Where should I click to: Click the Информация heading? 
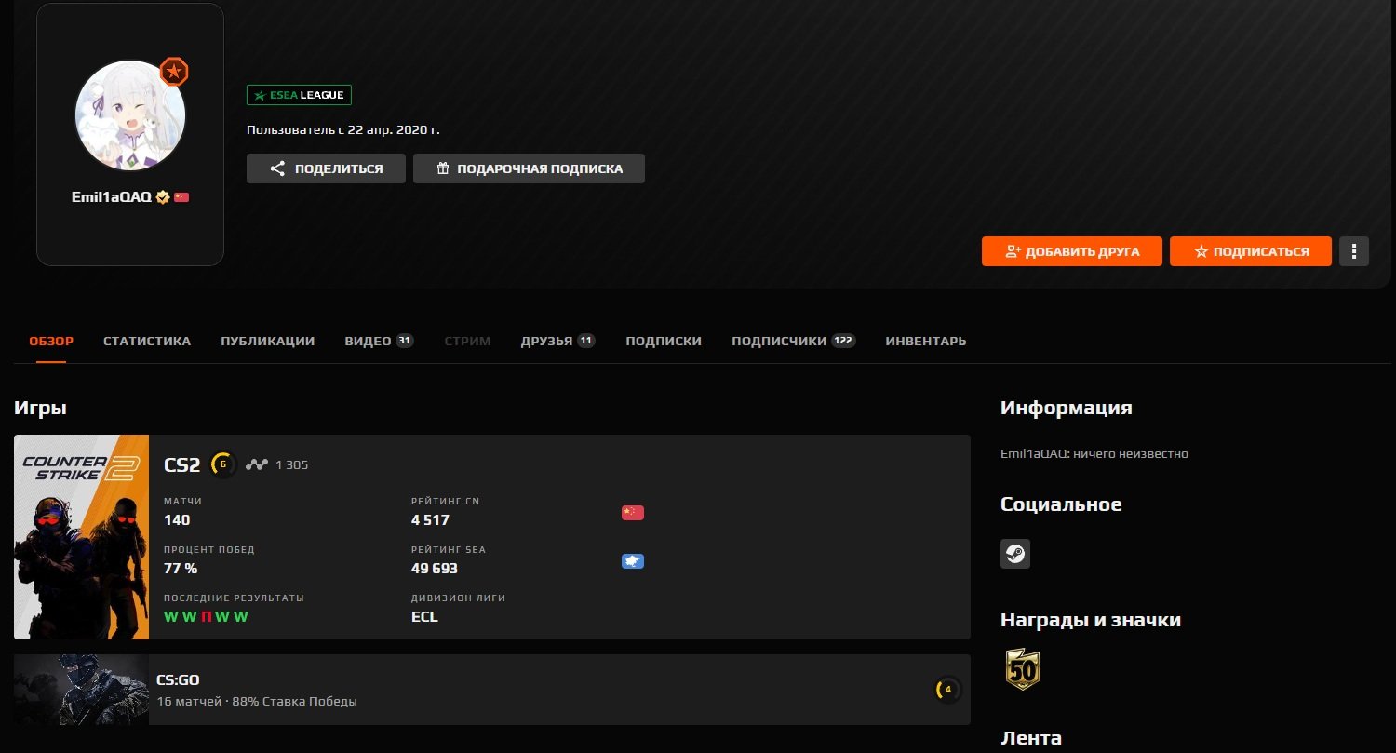click(x=1067, y=408)
